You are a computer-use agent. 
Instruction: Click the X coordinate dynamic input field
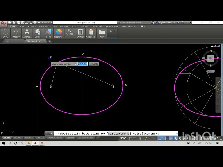pyautogui.click(x=83, y=64)
